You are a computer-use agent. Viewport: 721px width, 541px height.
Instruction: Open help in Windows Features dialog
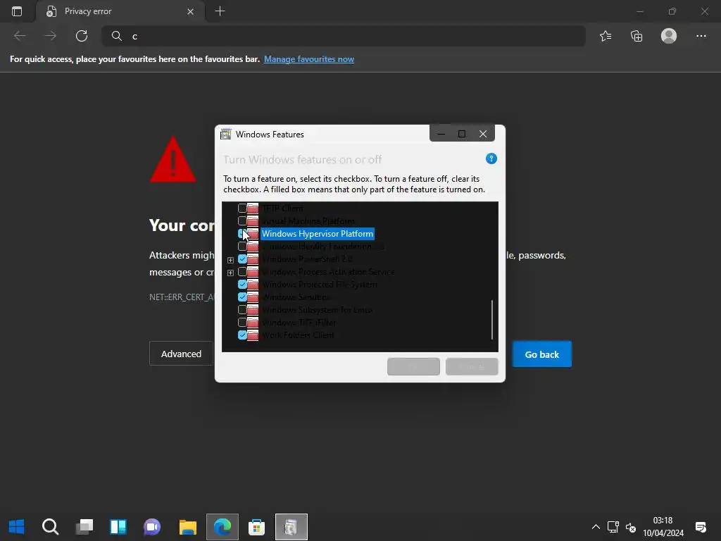coord(491,158)
